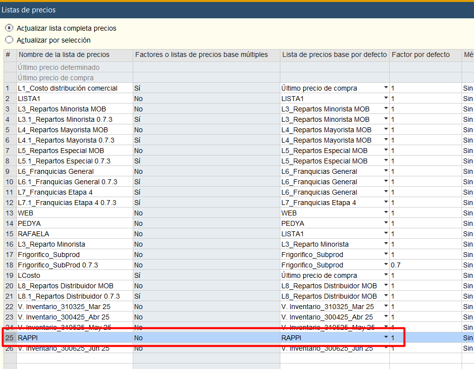Click LISTA1 name cell in row 2

click(x=75, y=99)
